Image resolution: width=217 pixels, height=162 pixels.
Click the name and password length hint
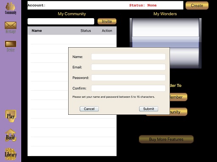click(114, 97)
